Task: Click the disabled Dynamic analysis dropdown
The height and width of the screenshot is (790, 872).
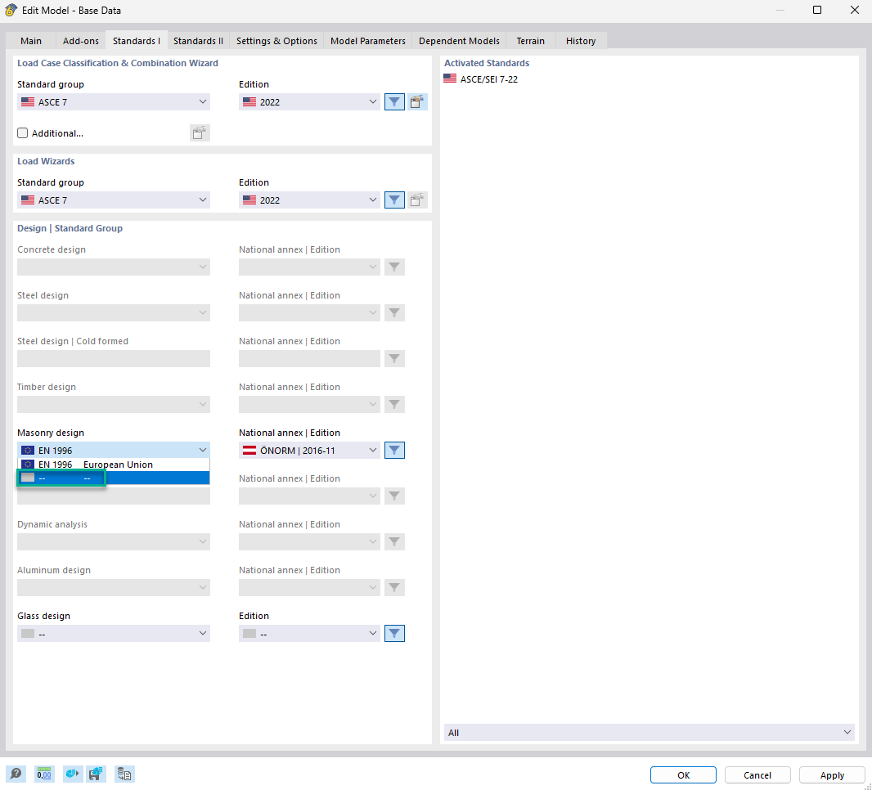Action: pyautogui.click(x=114, y=541)
